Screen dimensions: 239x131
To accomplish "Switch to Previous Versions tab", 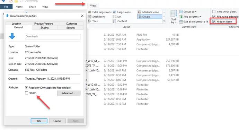I will click(44, 24).
